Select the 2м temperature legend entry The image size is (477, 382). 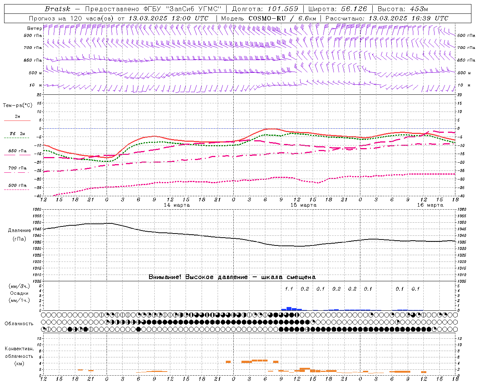pyautogui.click(x=18, y=116)
